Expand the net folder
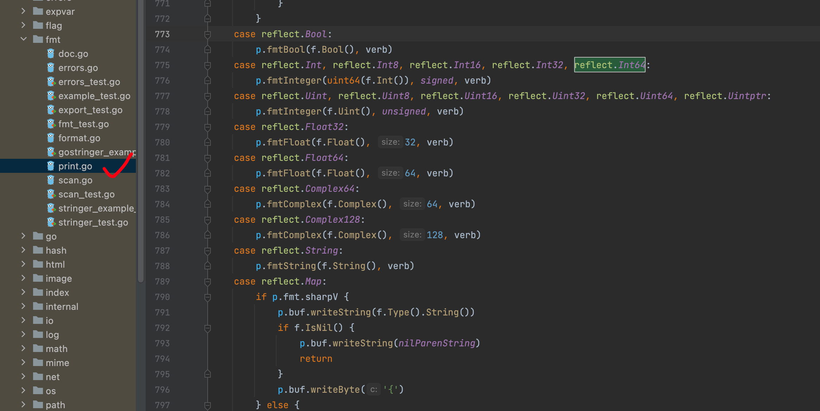The width and height of the screenshot is (820, 411). click(x=24, y=377)
